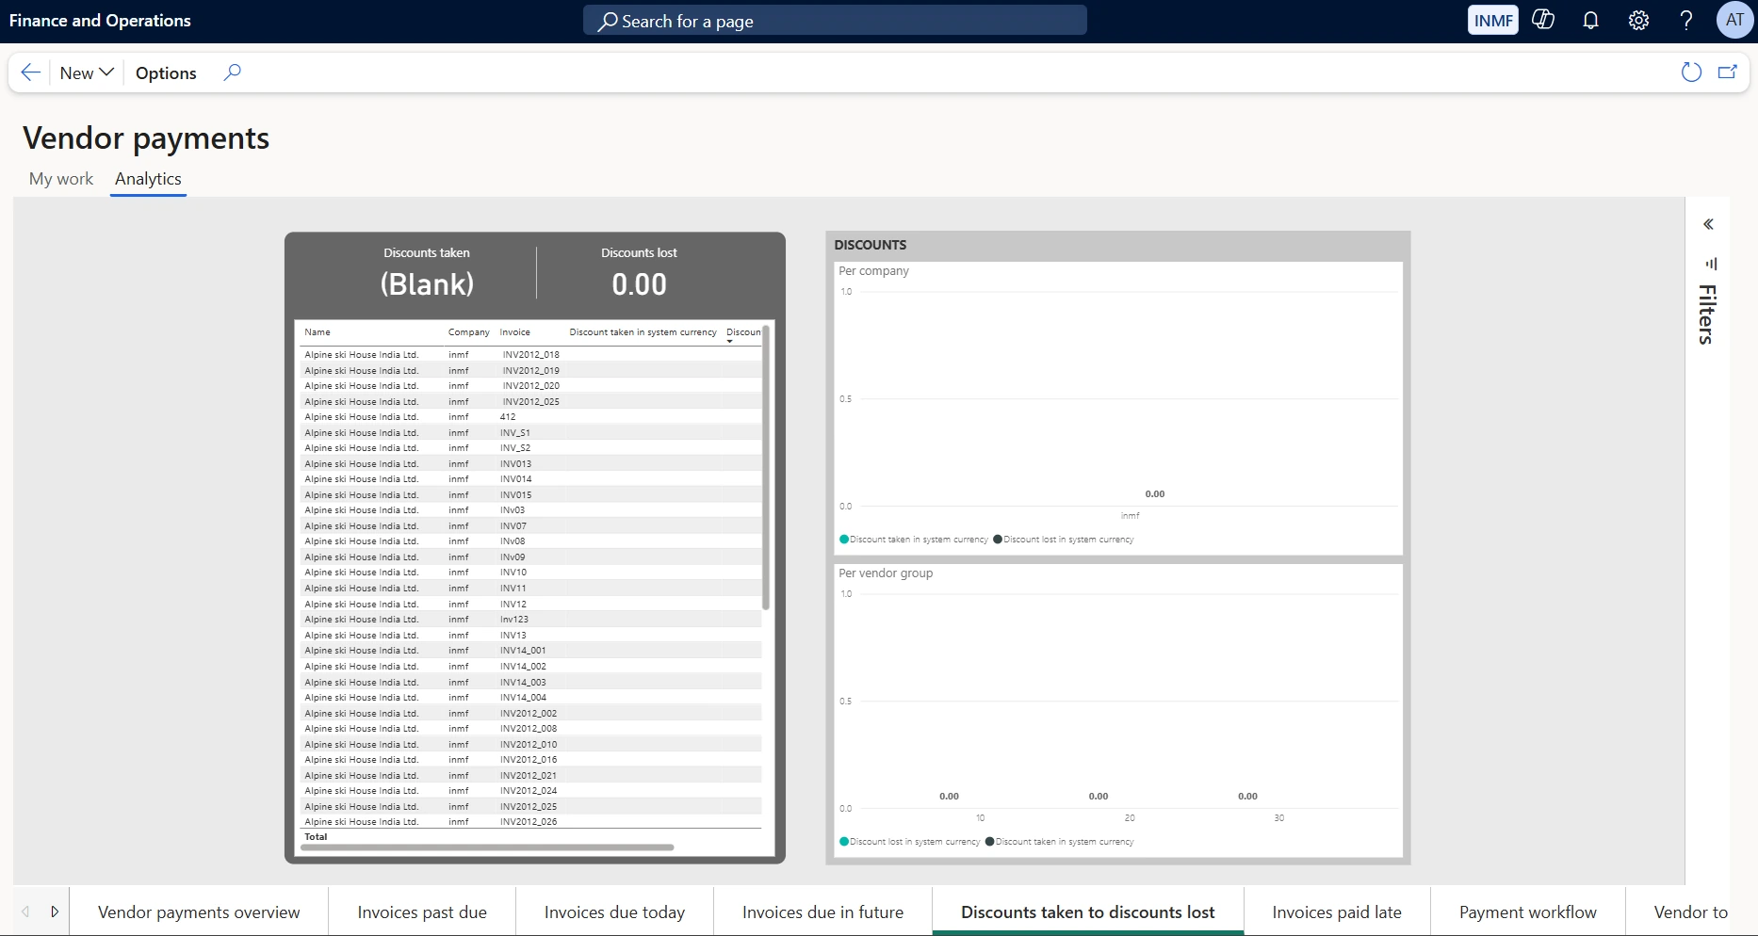Switch to the My work tab
Image resolution: width=1758 pixels, height=936 pixels.
pos(61,179)
